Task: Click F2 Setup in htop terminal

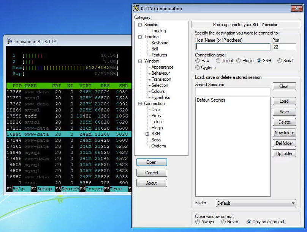Action: tap(43, 189)
